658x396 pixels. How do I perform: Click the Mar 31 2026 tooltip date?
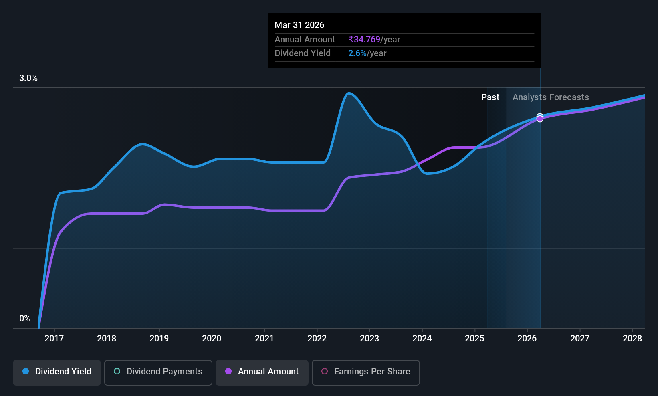[x=299, y=25]
